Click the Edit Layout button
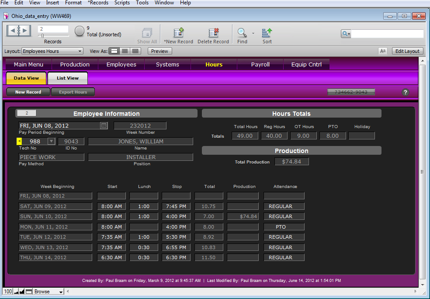Screen dimensions: 430x299 [407, 51]
